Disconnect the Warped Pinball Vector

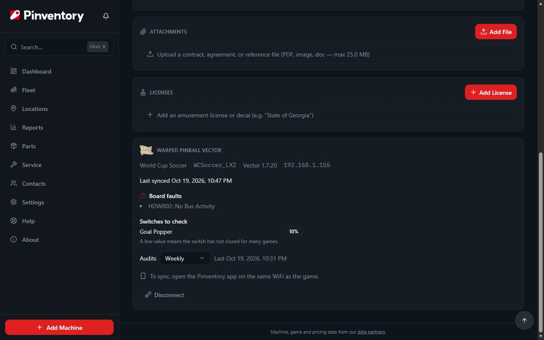click(164, 295)
